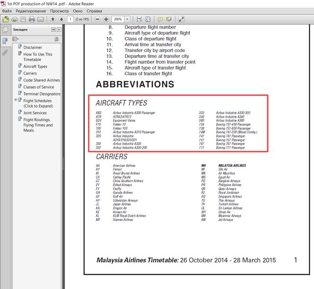314x289 pixels.
Task: Click the bookmarks panel right-arrow button
Action: click(59, 29)
